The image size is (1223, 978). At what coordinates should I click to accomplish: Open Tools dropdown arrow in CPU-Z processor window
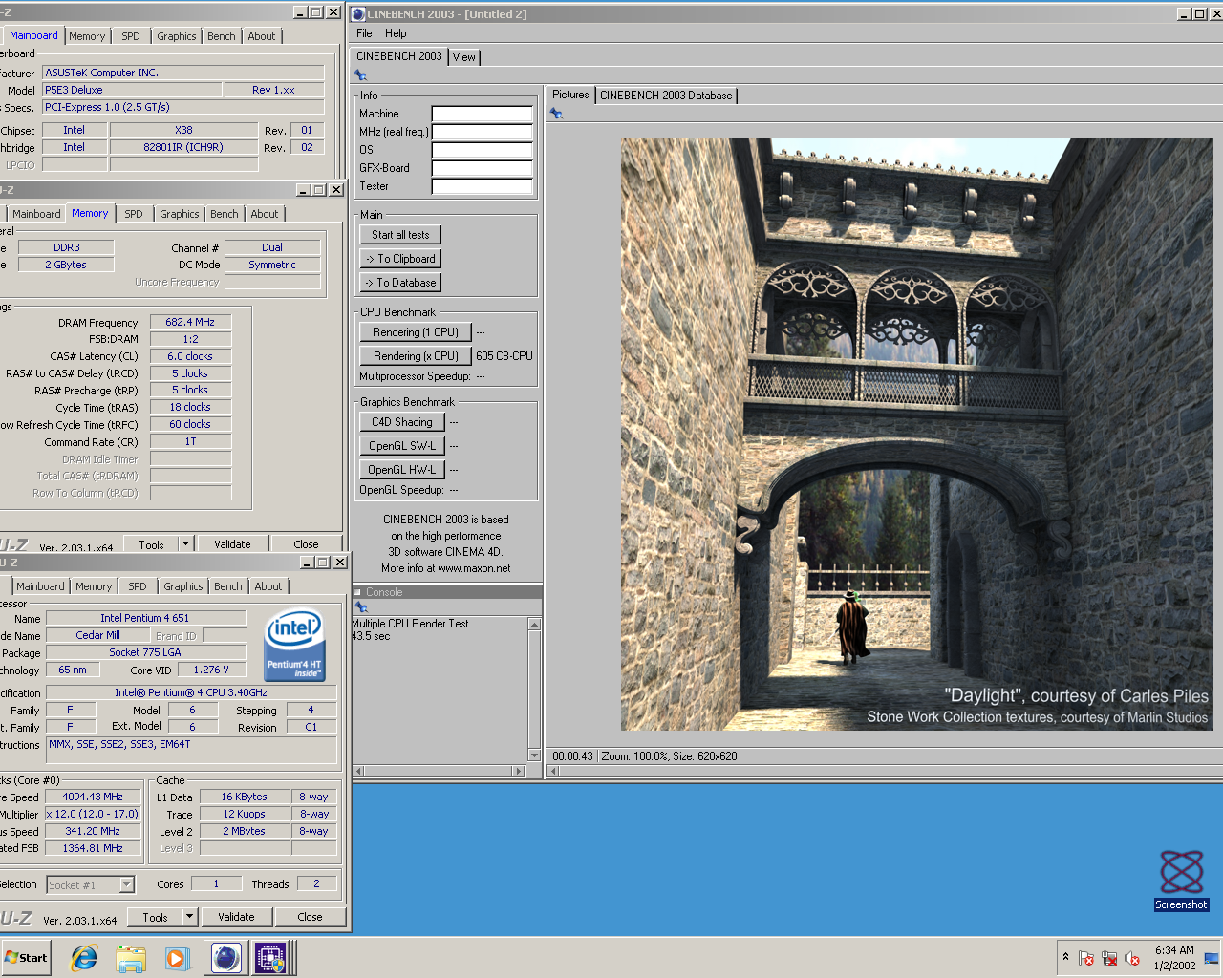[x=189, y=917]
